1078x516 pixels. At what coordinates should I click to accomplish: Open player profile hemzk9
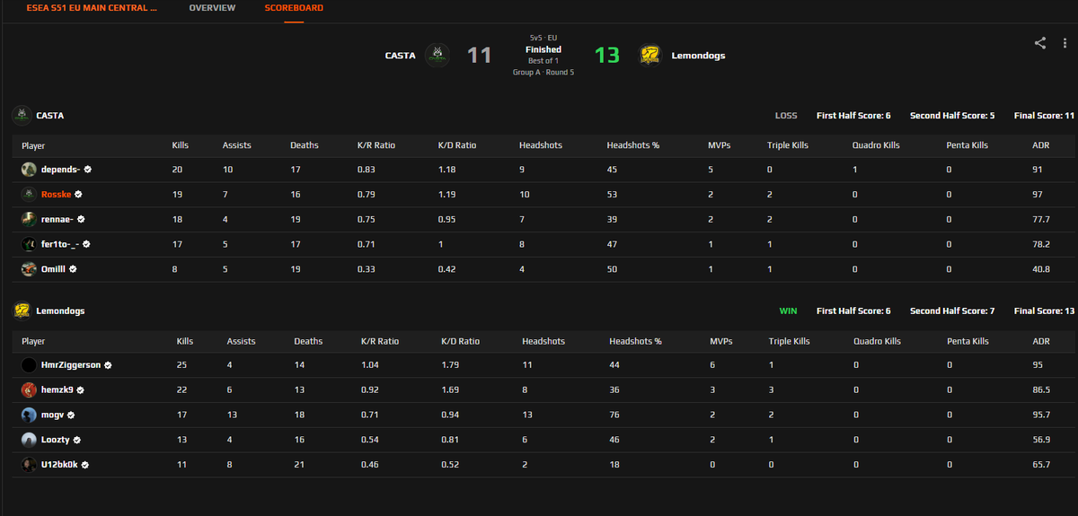(57, 390)
